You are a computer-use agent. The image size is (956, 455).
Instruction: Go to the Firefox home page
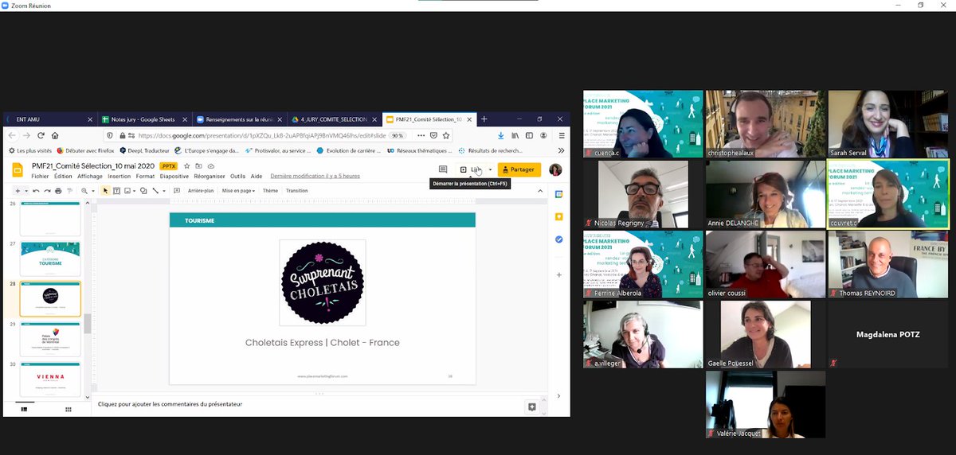(x=55, y=135)
